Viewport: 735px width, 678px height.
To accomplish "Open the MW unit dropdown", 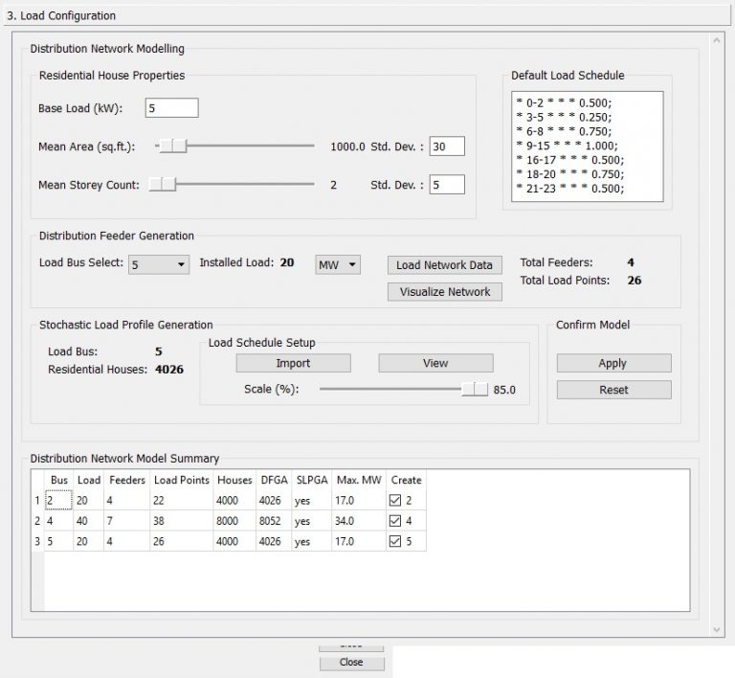I will pyautogui.click(x=338, y=264).
